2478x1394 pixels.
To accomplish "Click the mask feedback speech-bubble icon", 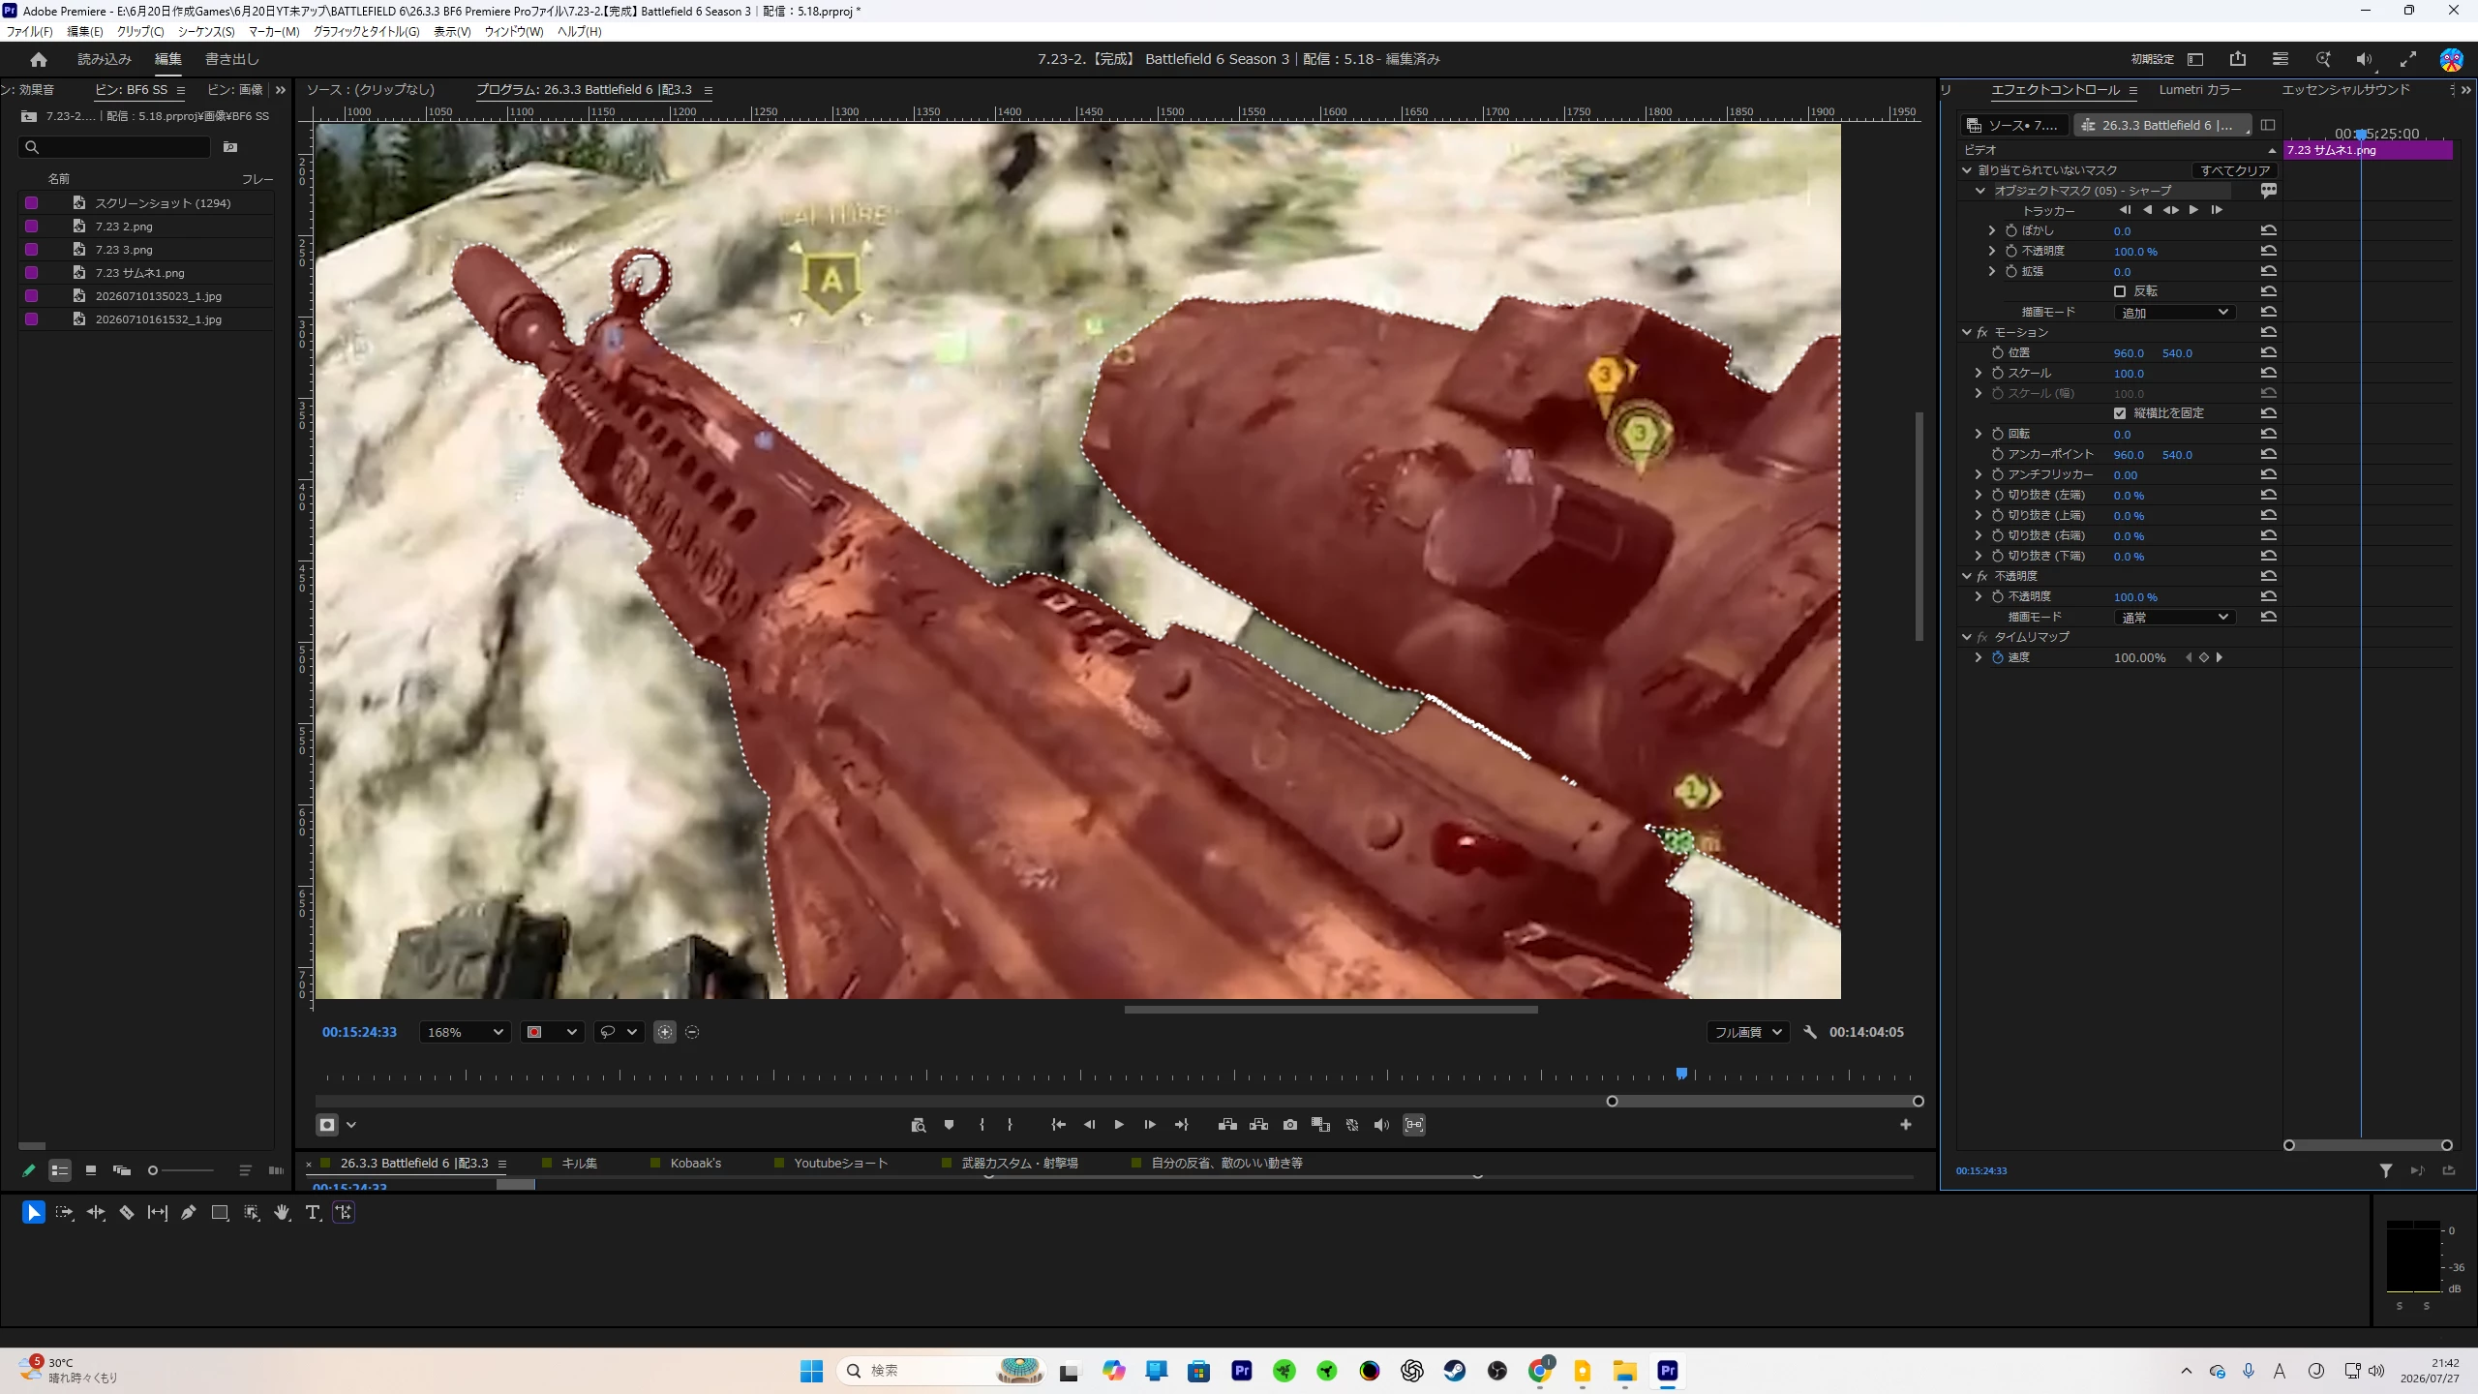I will (2268, 191).
